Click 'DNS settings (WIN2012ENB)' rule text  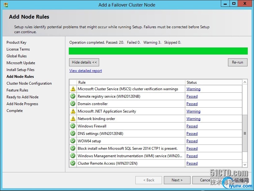(100, 134)
